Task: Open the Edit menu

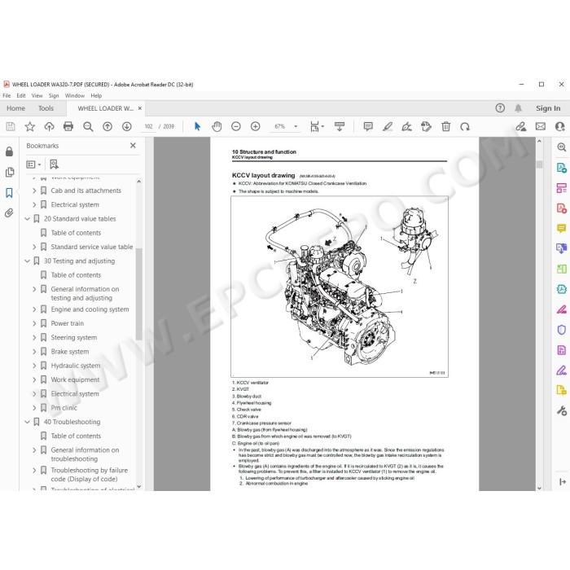Action: pos(21,95)
